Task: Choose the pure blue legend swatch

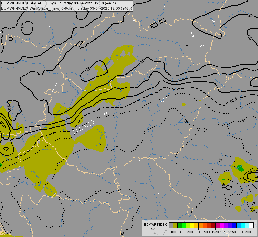Action: coord(235,225)
